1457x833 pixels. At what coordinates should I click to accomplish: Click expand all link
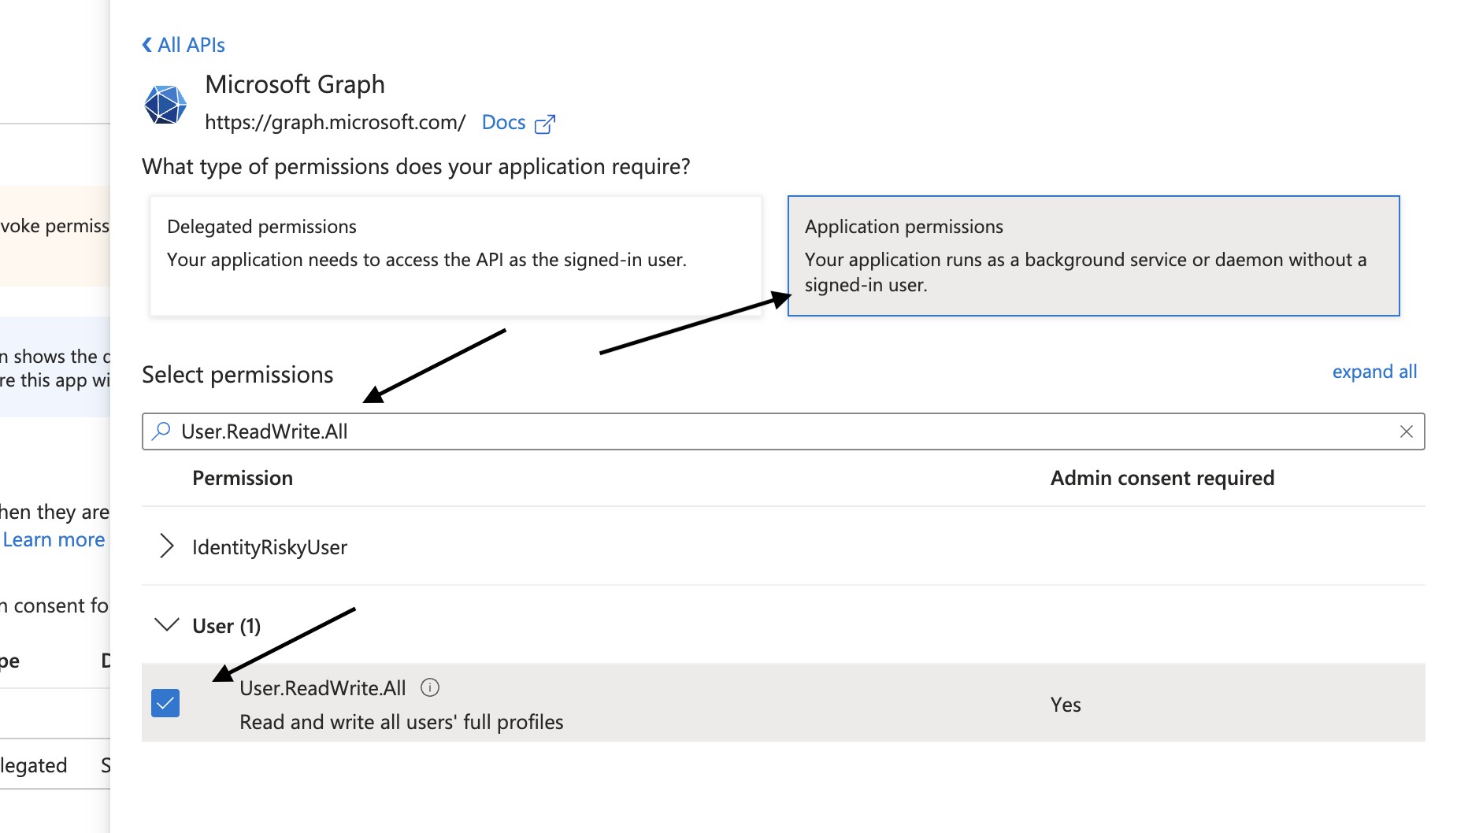pyautogui.click(x=1374, y=372)
